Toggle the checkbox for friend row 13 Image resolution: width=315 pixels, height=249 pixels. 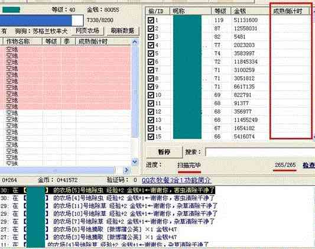pos(151,120)
